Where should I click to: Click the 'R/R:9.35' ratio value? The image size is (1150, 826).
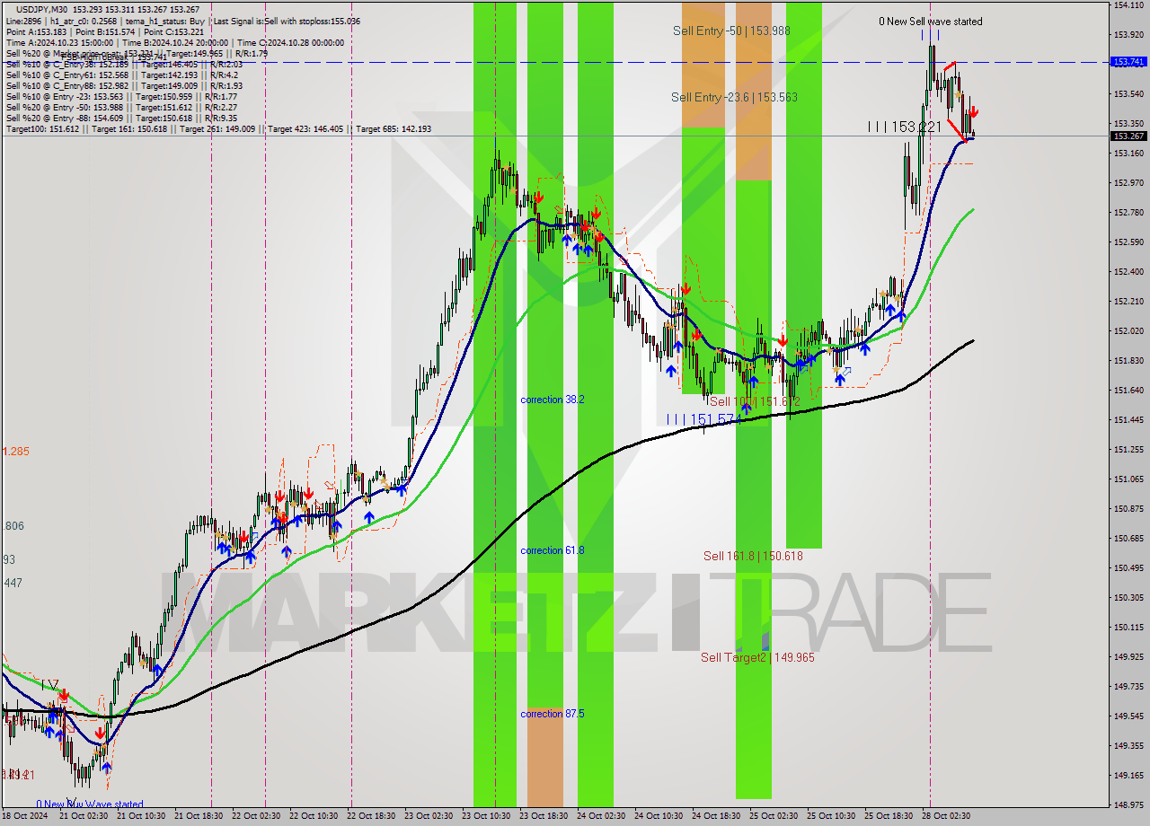221,119
